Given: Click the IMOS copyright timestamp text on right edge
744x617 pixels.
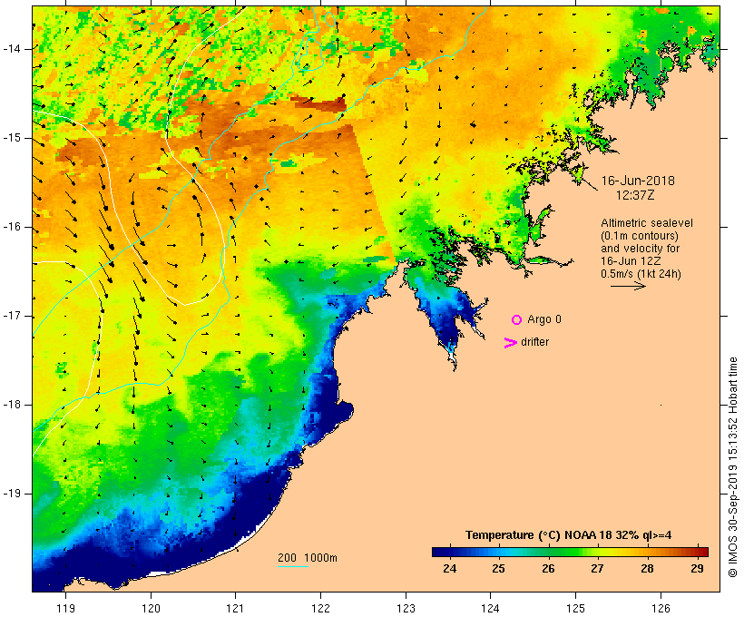Looking at the screenshot, I should [733, 467].
